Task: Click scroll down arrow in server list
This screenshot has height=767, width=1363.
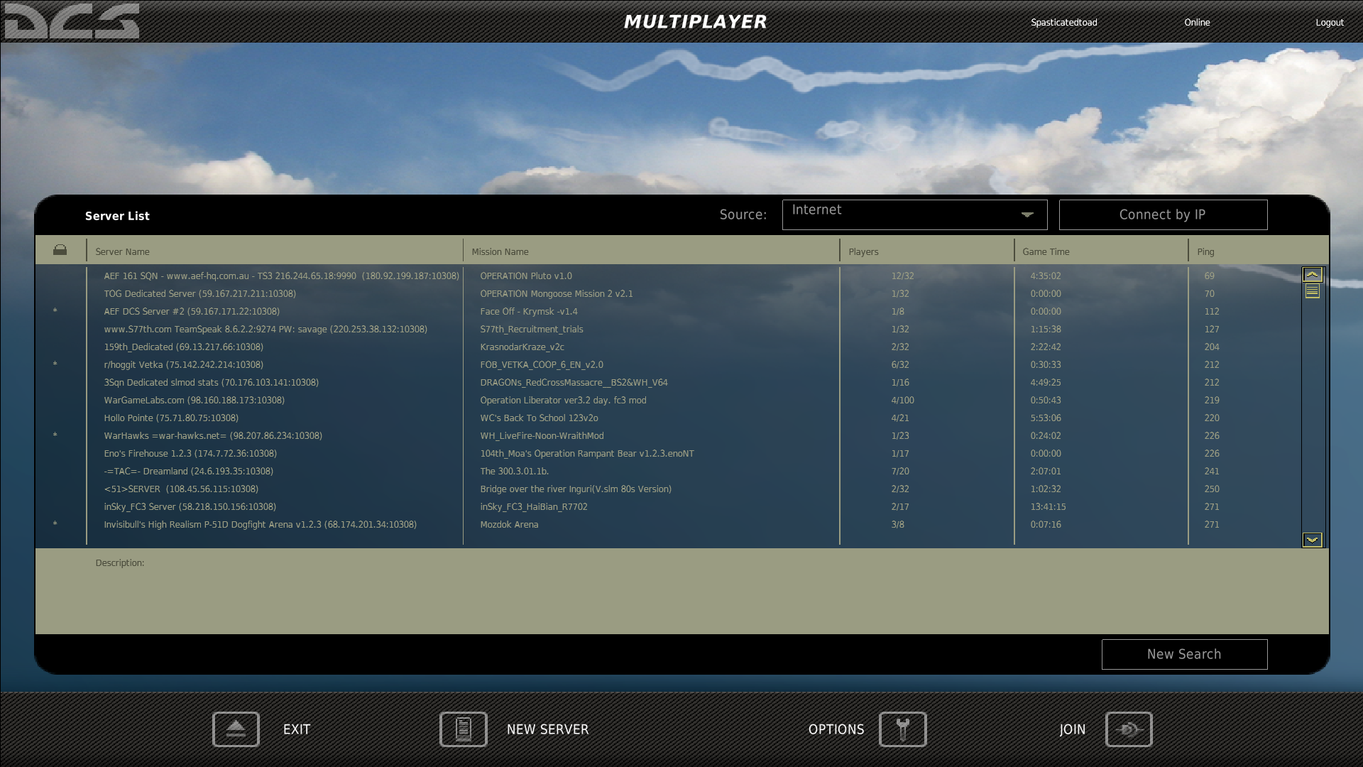Action: click(1312, 540)
